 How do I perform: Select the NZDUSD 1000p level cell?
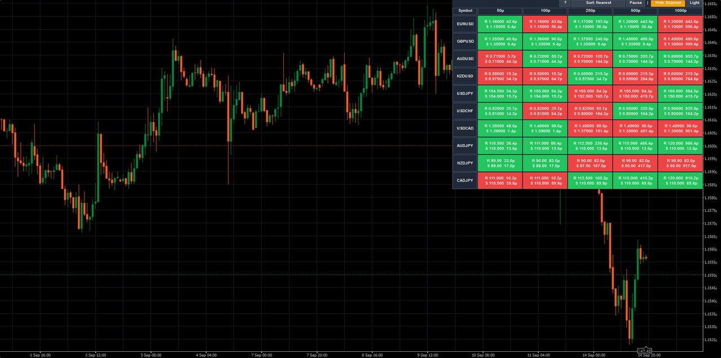(680, 76)
